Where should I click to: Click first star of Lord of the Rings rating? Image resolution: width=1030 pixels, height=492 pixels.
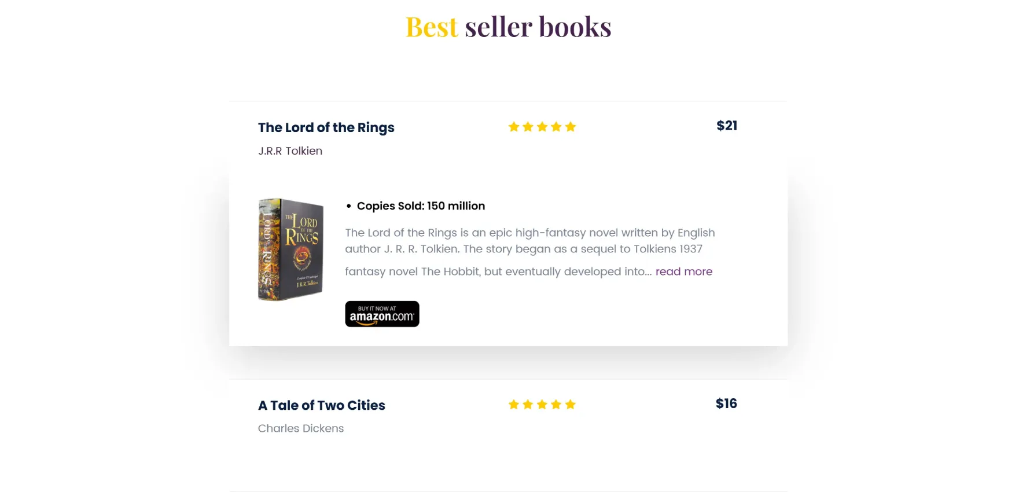(513, 127)
